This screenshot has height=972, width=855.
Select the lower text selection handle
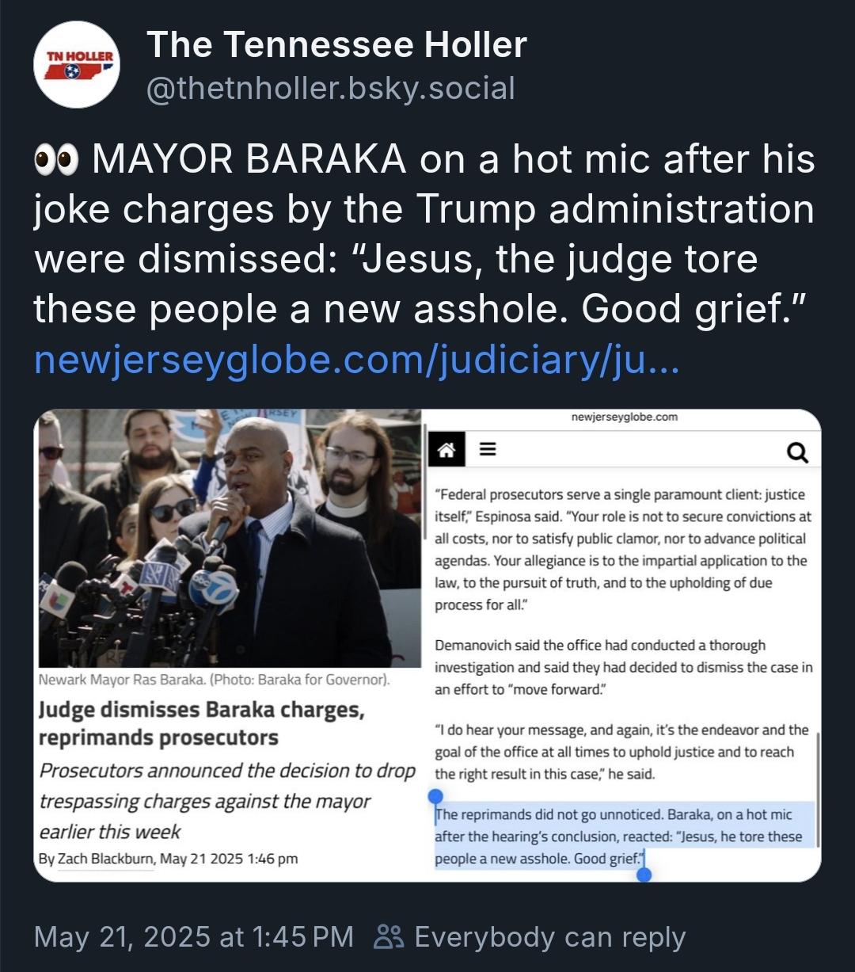[x=644, y=873]
